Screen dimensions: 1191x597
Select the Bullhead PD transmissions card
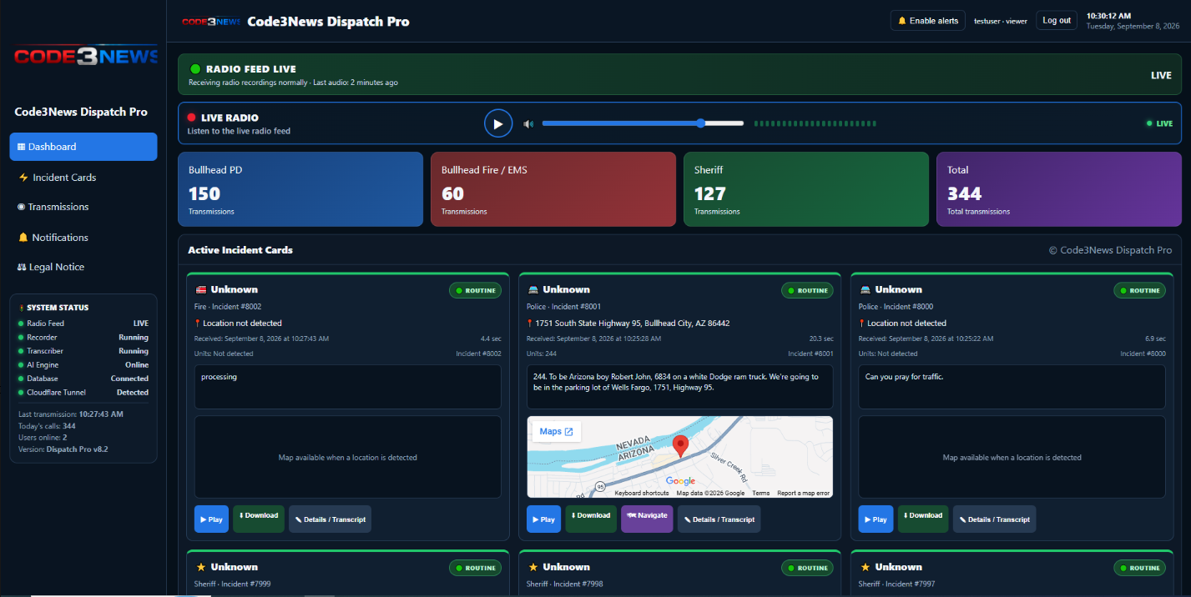(300, 189)
